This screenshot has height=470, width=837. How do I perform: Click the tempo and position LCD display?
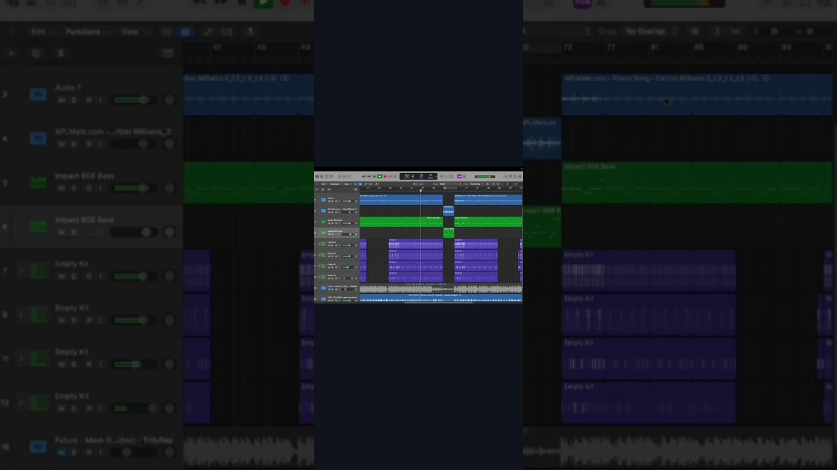417,176
